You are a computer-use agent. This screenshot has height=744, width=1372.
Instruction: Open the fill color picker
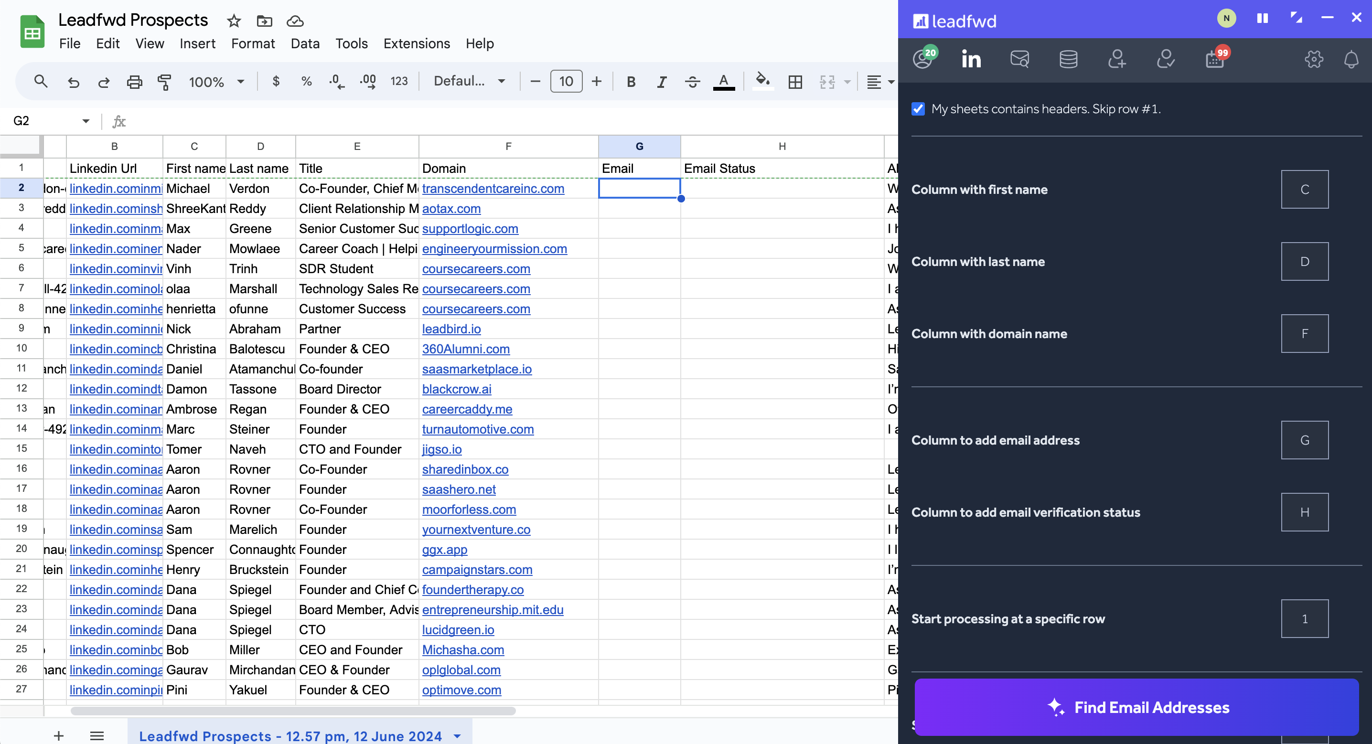tap(763, 82)
